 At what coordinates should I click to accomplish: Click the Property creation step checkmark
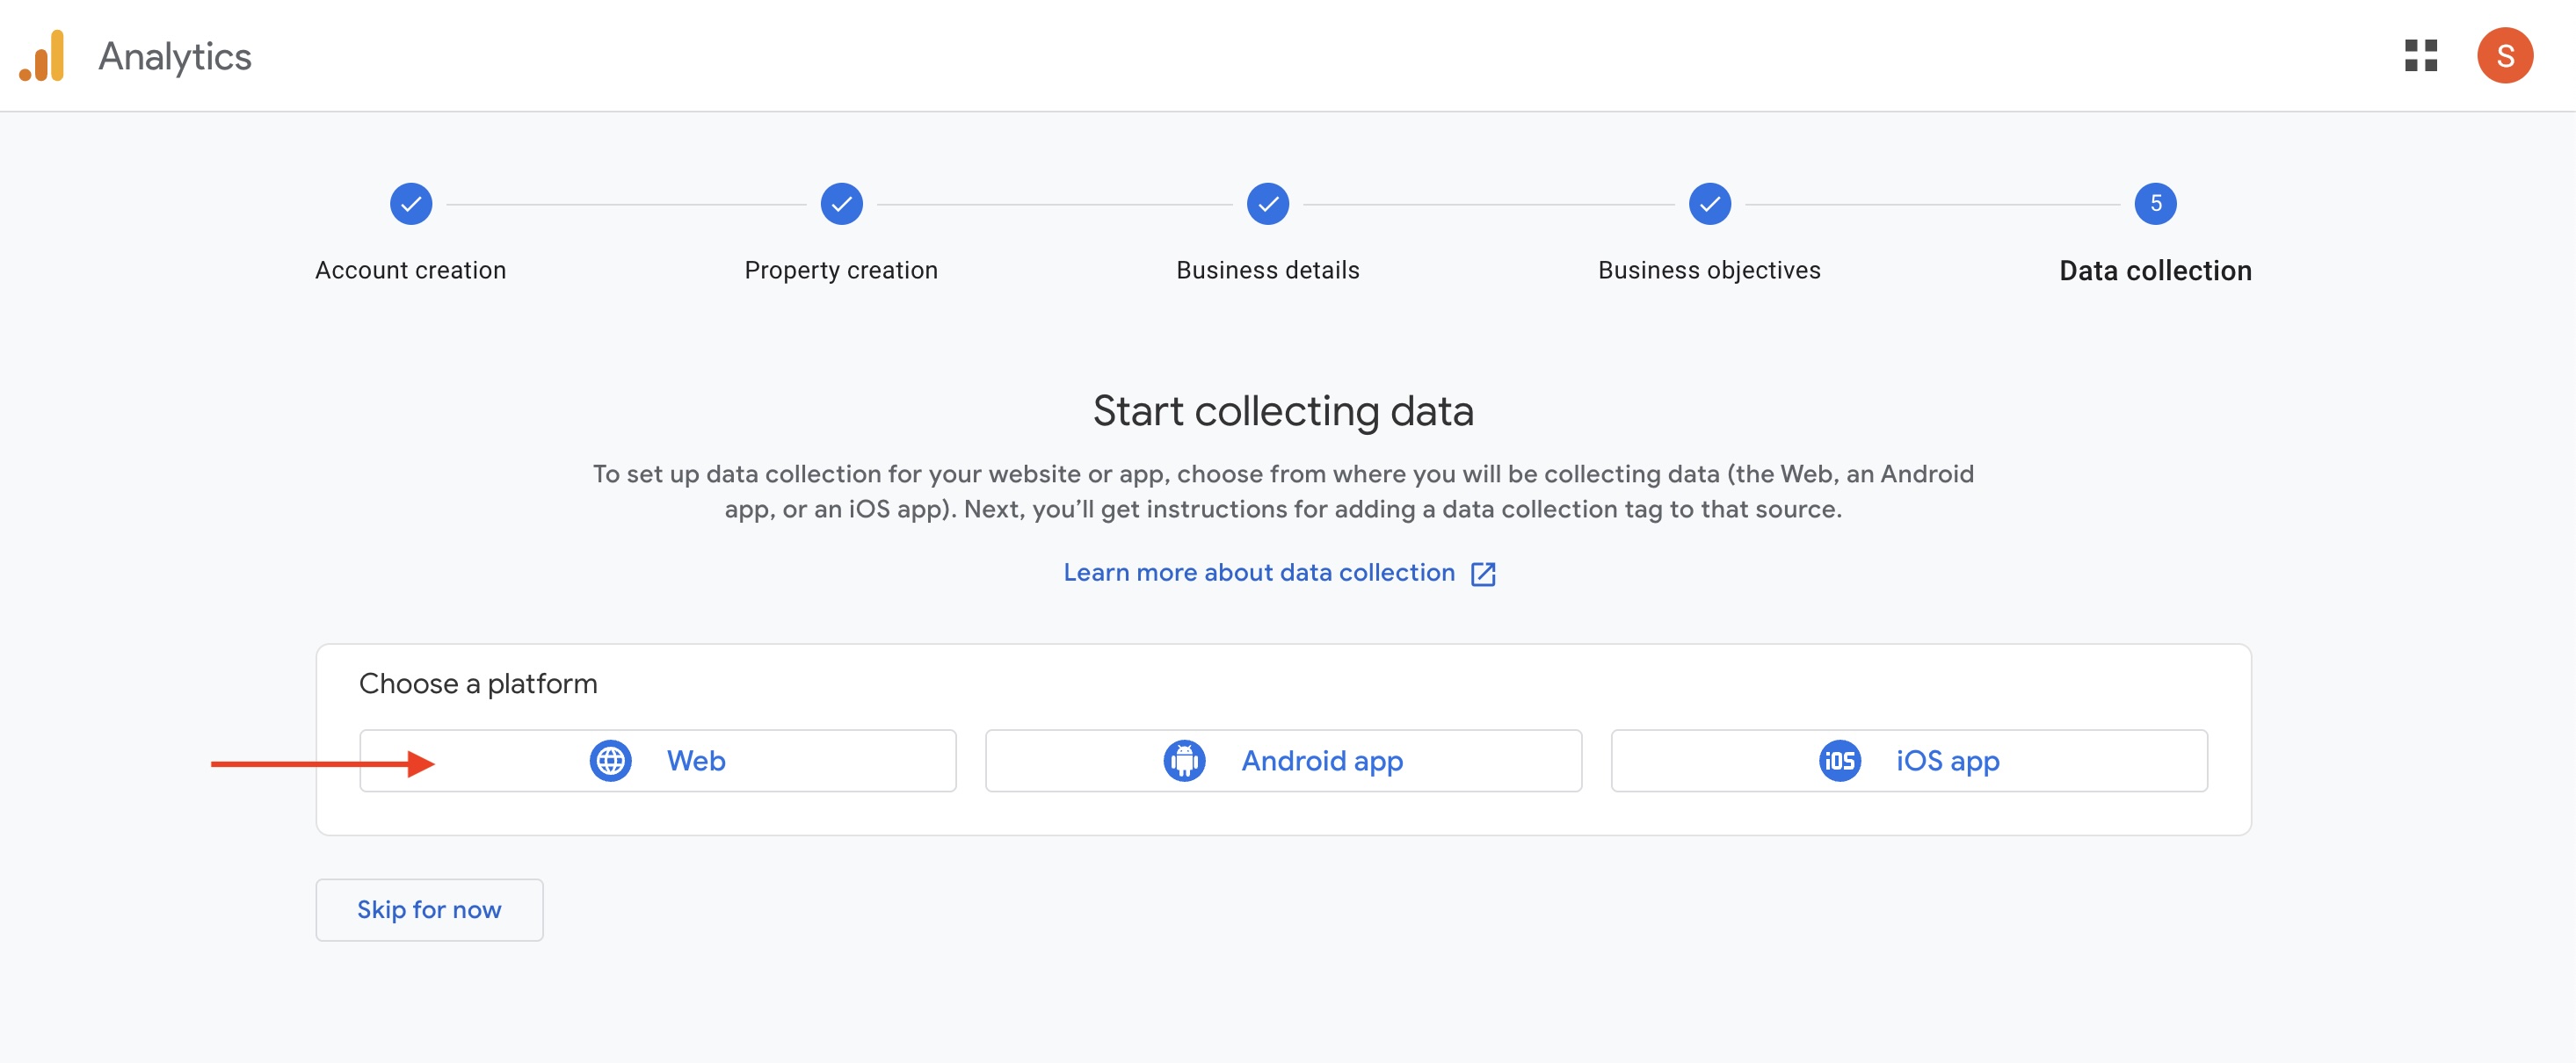[x=841, y=204]
